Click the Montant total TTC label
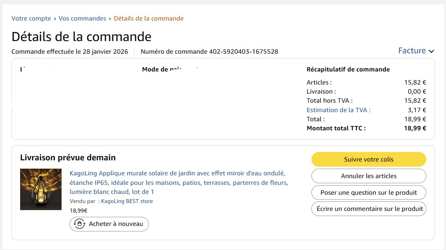This screenshot has width=446, height=250. 336,128
